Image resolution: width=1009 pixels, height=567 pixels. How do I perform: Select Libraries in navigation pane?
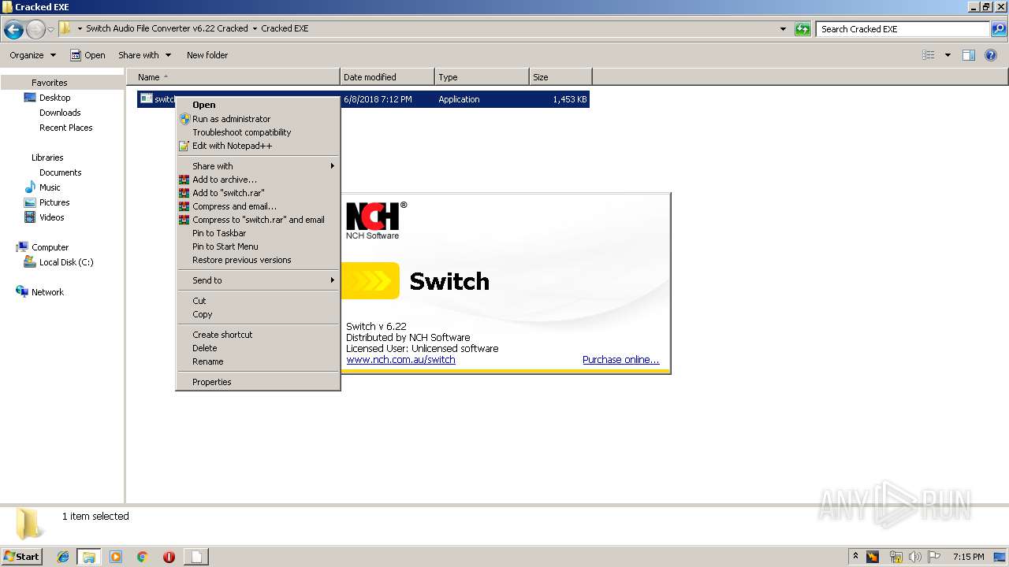pyautogui.click(x=47, y=157)
